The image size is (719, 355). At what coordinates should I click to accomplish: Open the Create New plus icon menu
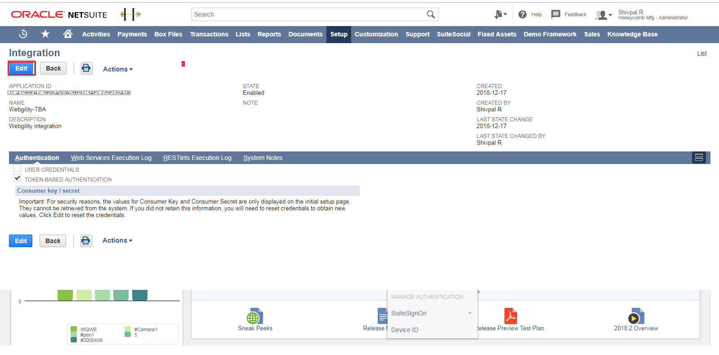point(500,14)
